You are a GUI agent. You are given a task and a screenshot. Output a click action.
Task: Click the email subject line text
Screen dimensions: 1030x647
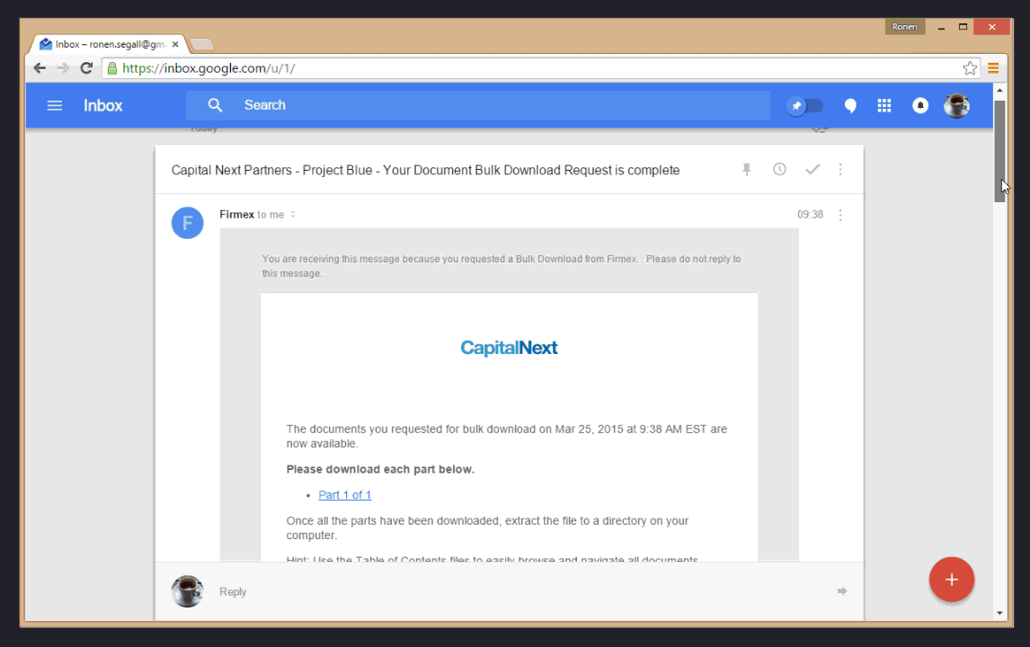tap(426, 170)
